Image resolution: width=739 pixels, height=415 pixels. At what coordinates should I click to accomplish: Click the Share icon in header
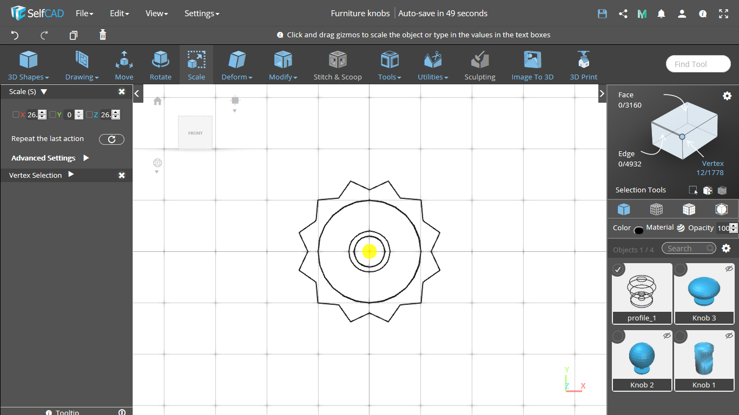[623, 14]
